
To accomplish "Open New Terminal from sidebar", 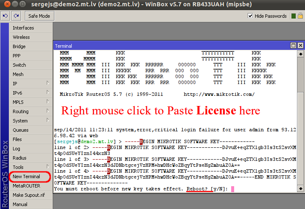I will 26,176.
